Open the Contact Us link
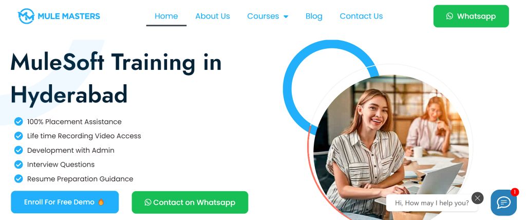Viewport: 526px width, 220px height. tap(361, 16)
